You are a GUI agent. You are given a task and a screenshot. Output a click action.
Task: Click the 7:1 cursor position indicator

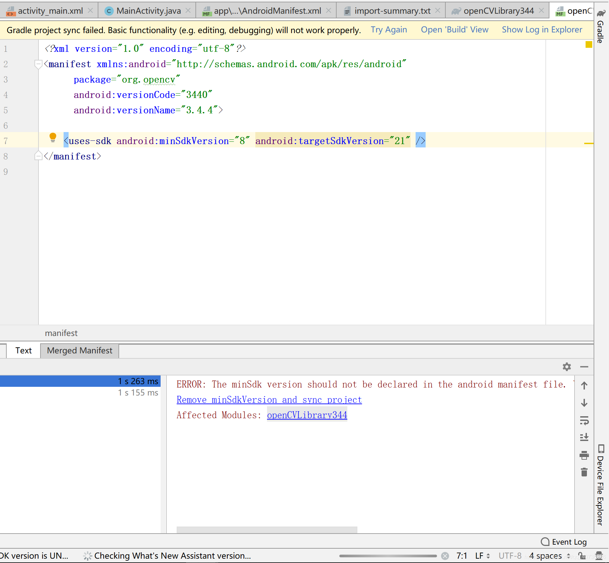(x=462, y=556)
